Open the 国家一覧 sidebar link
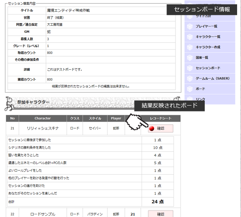This screenshot has width=241, height=217. pos(210,57)
